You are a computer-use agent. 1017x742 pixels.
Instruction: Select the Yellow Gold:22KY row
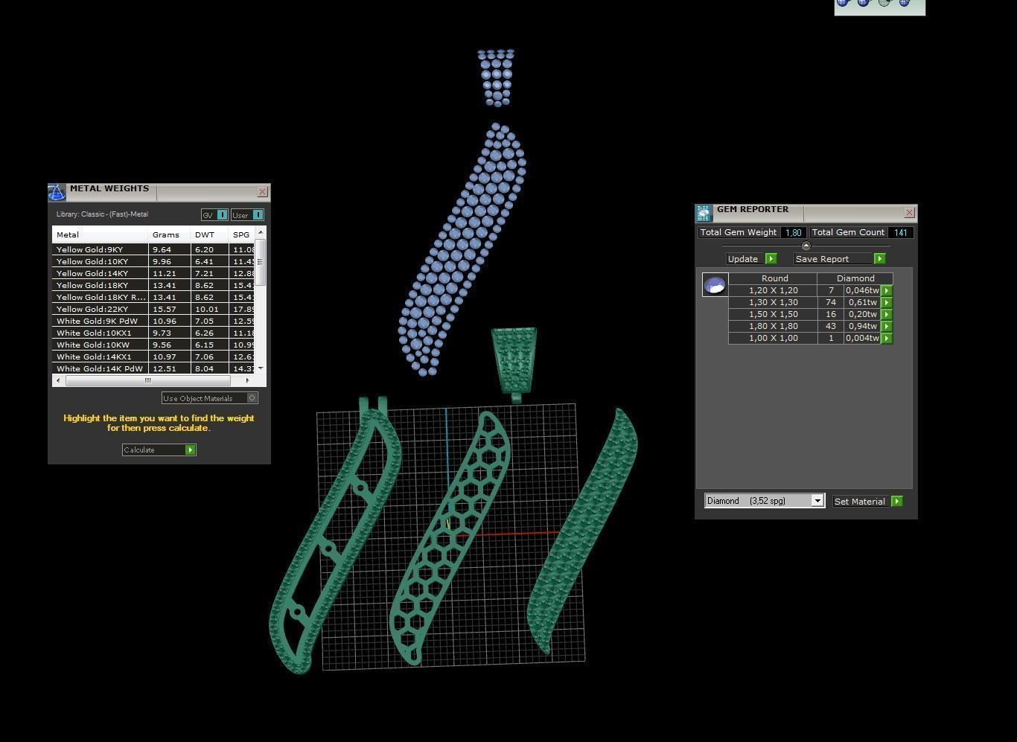pos(153,309)
